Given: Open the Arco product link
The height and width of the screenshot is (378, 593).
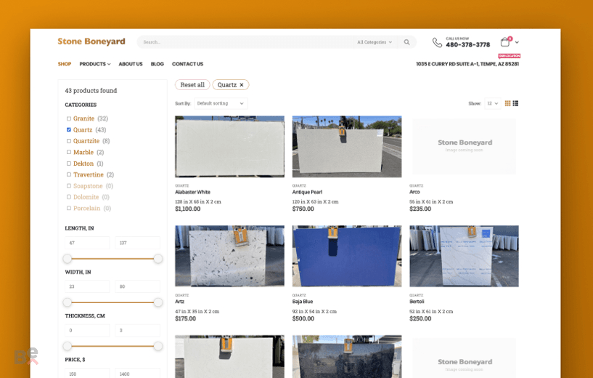Looking at the screenshot, I should pyautogui.click(x=414, y=192).
